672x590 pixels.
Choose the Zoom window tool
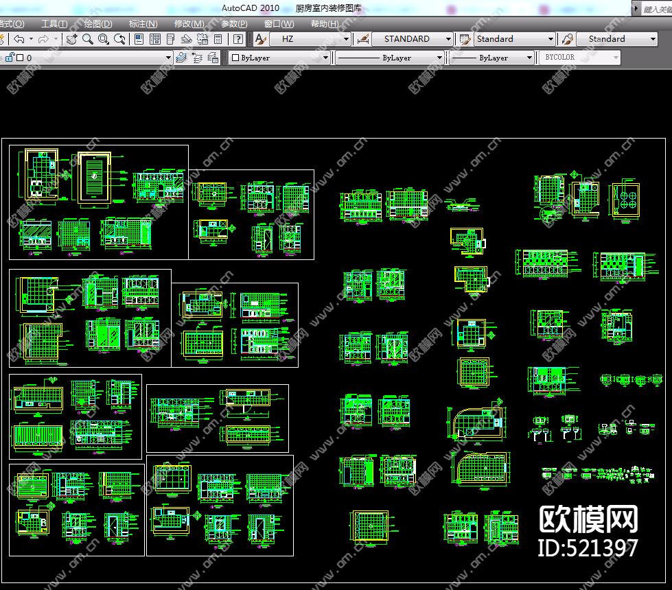click(x=104, y=39)
